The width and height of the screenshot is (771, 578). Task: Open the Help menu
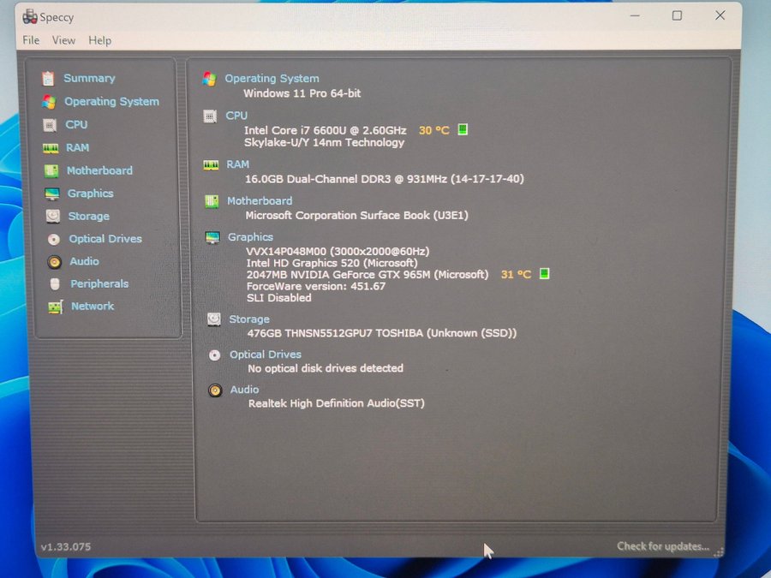[x=99, y=40]
